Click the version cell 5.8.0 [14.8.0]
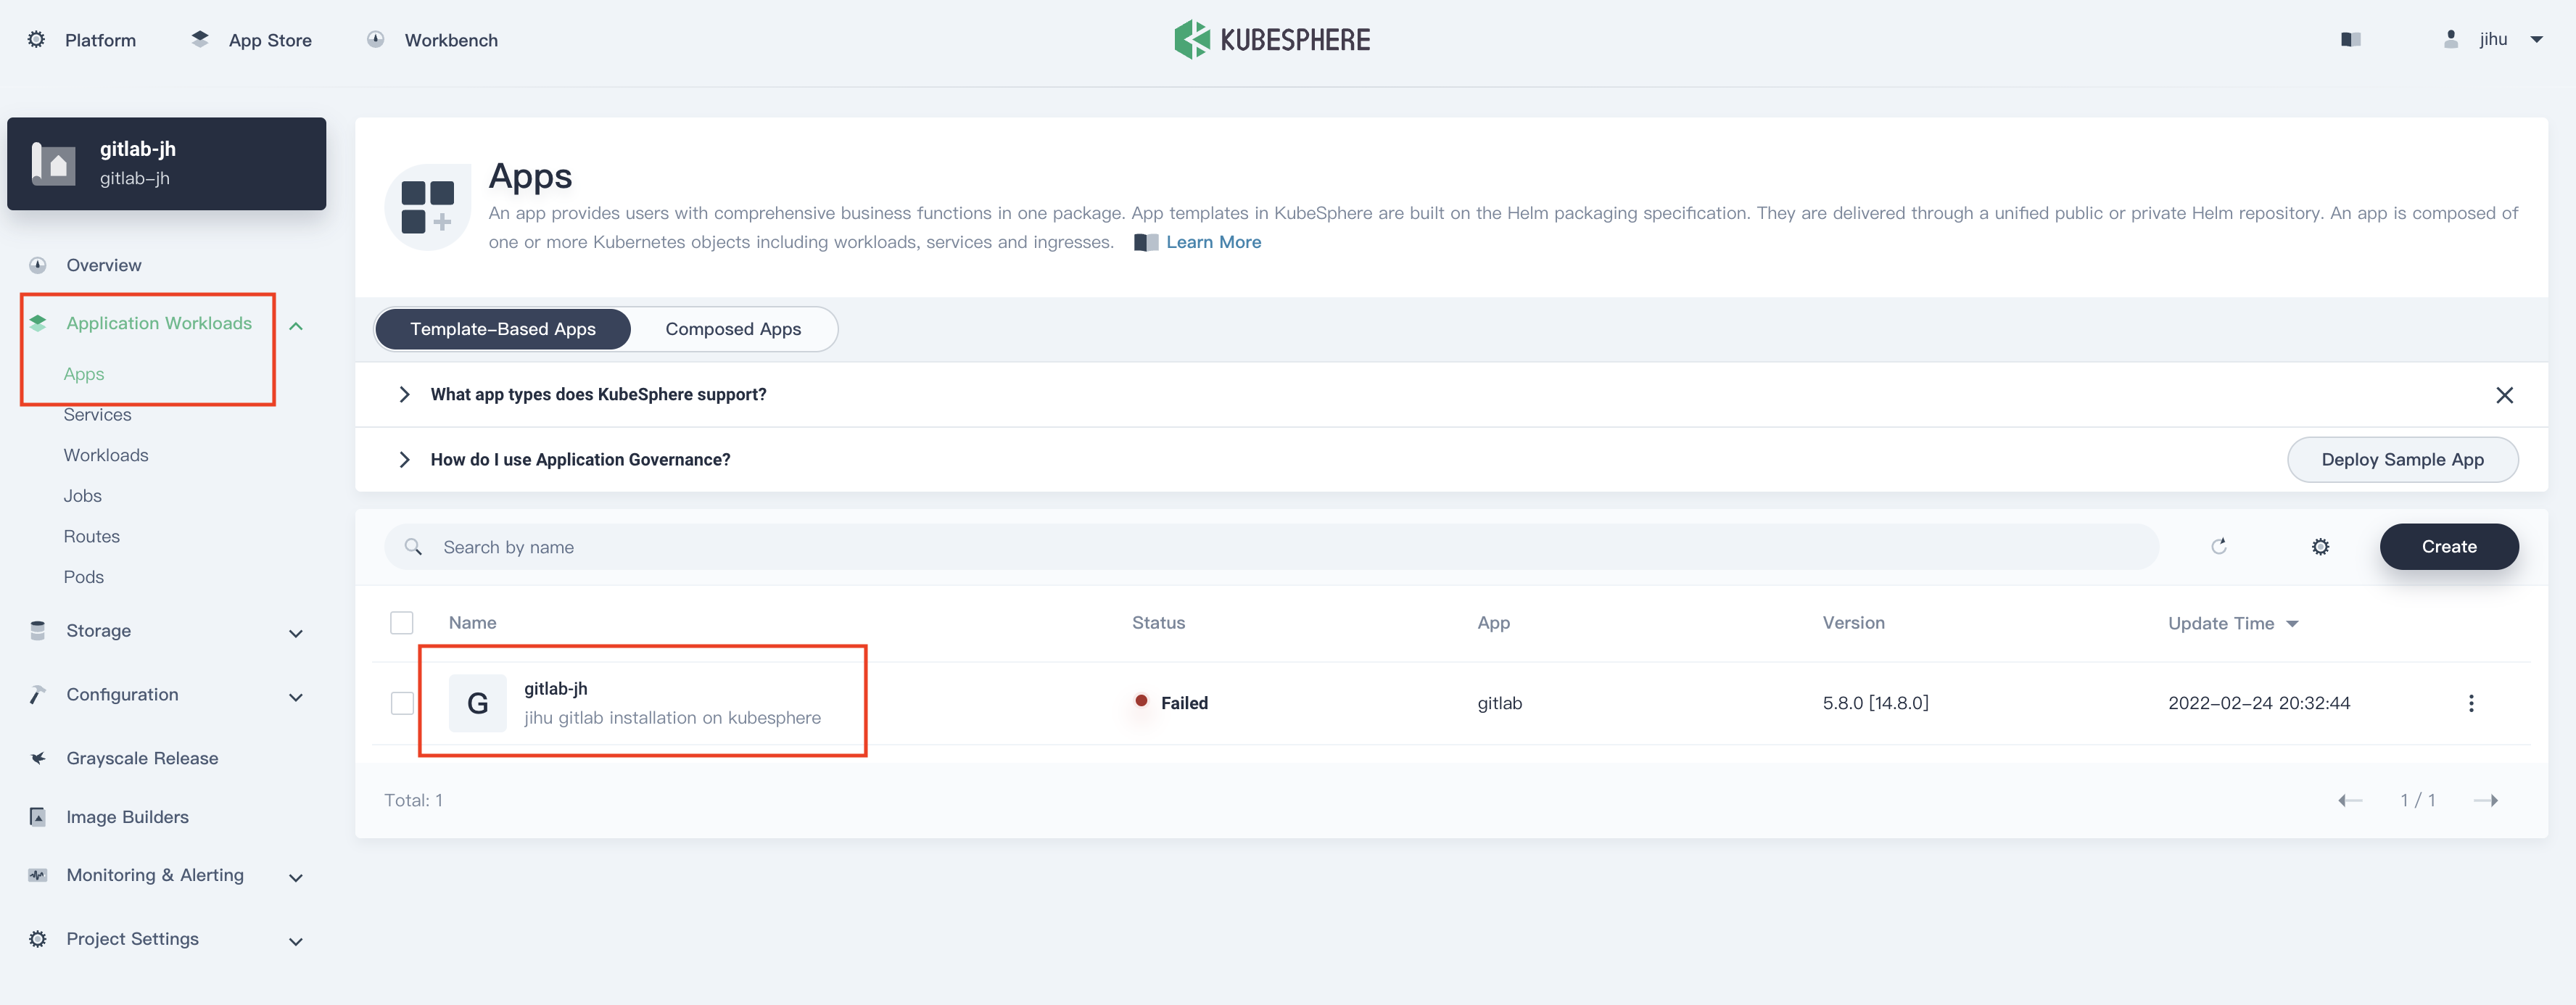The image size is (2576, 1005). click(x=1875, y=703)
